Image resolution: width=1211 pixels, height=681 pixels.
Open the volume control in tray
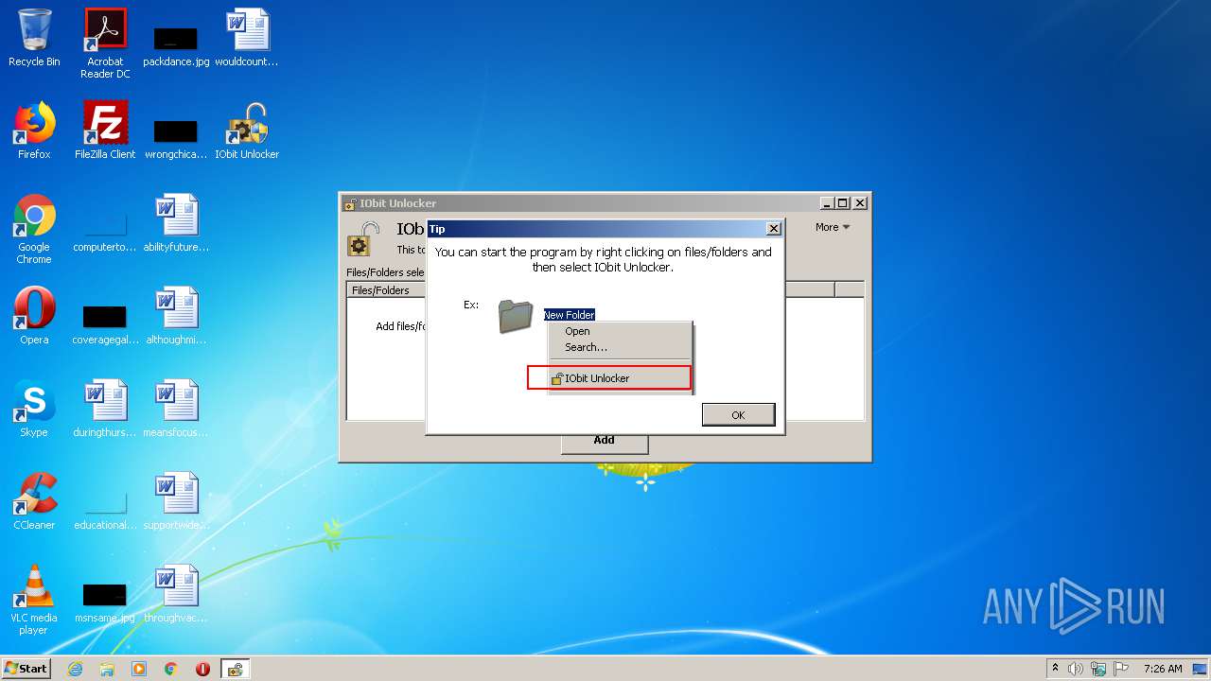tap(1076, 669)
